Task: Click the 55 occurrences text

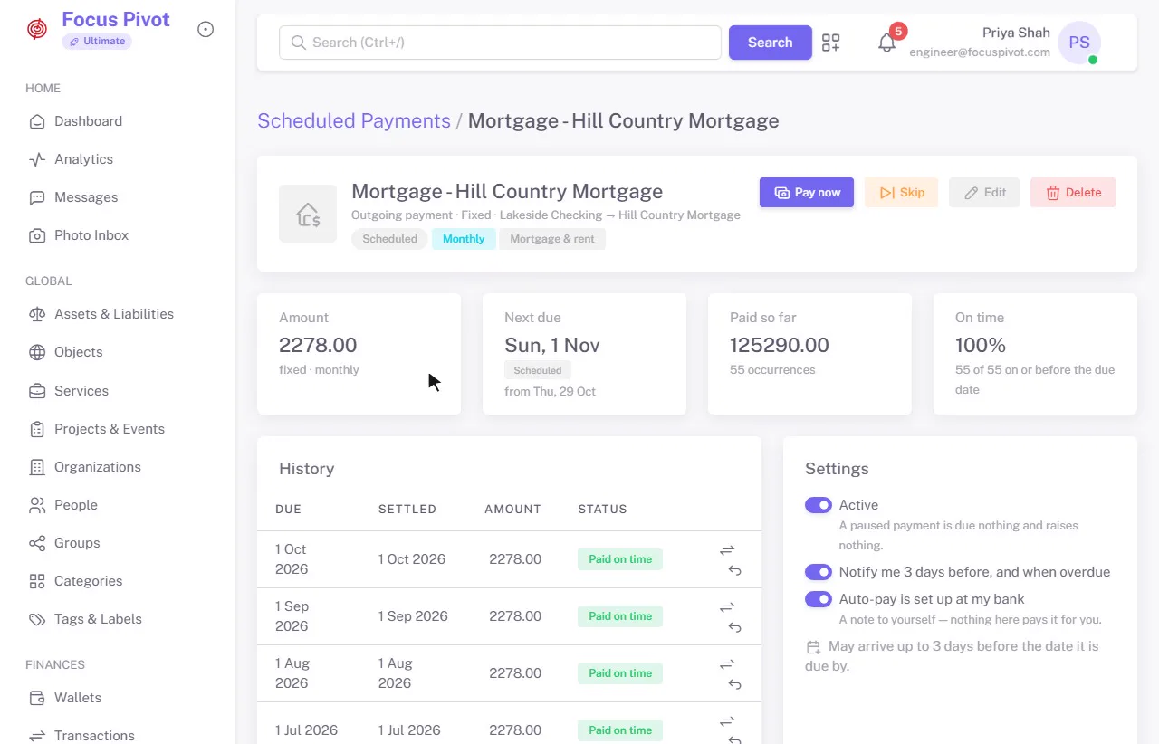Action: coord(772,370)
